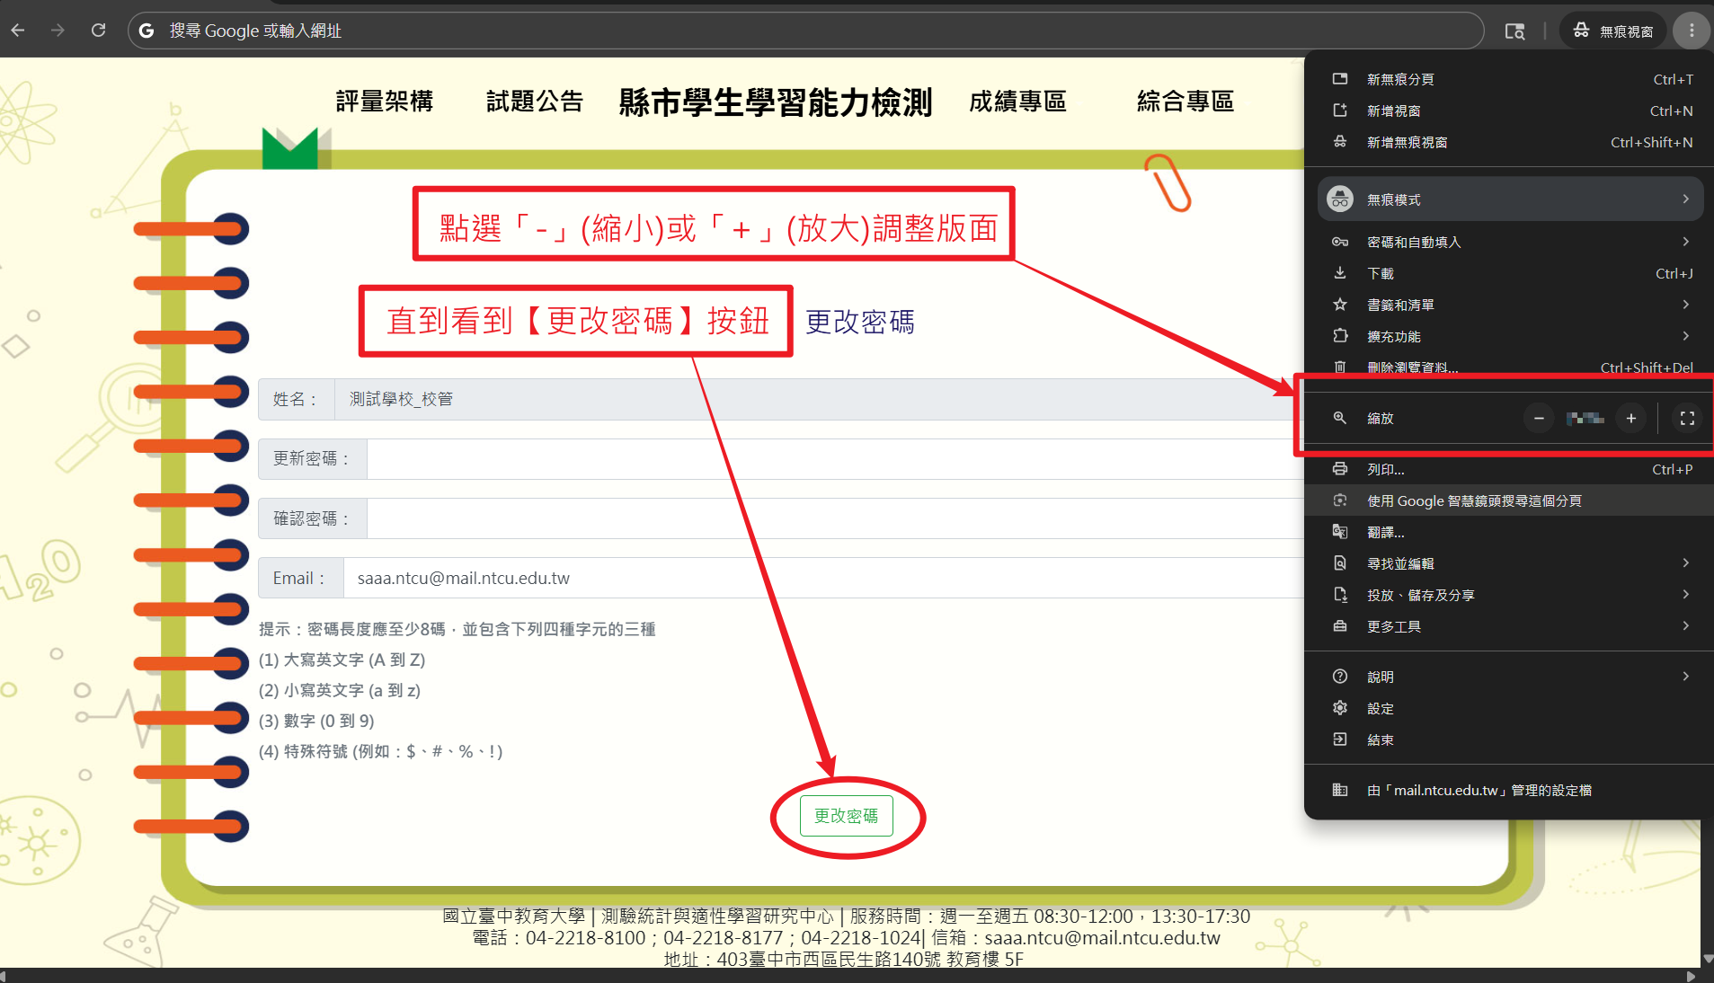
Task: Click the download icon beside 下載
Action: pyautogui.click(x=1340, y=273)
